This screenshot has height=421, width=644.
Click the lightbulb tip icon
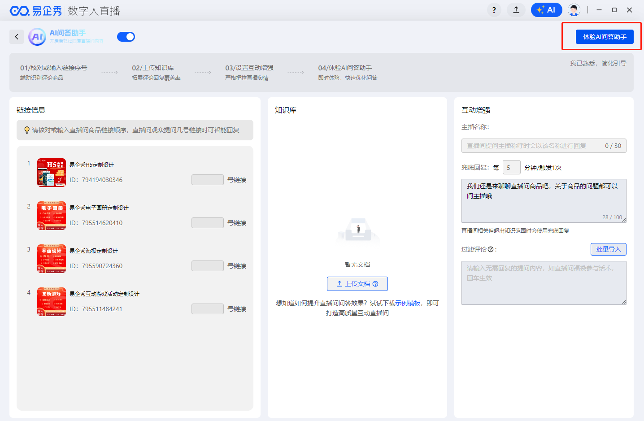click(26, 130)
